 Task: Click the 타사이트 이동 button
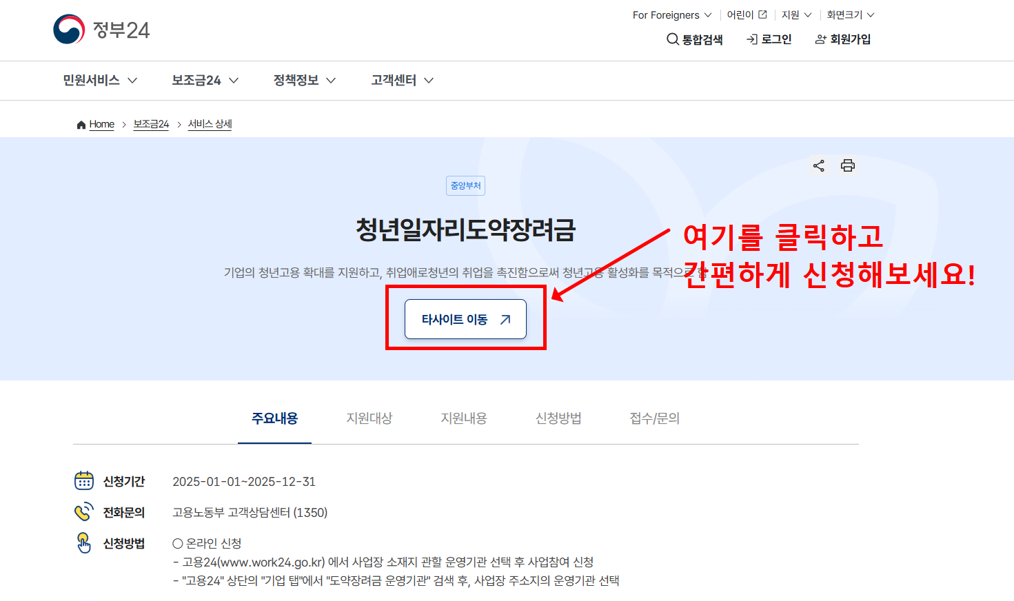coord(465,318)
